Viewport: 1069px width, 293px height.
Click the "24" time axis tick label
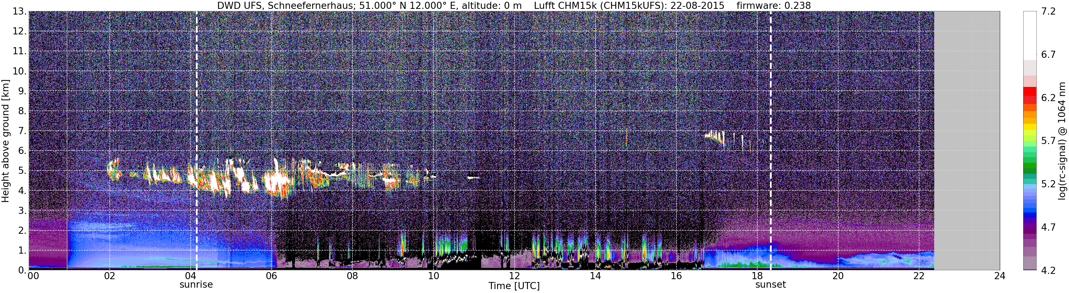[x=1000, y=276]
